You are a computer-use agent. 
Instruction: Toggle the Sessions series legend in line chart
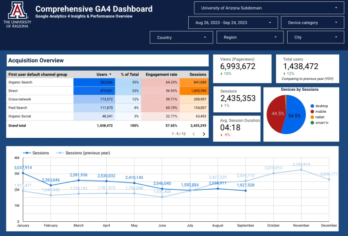pyautogui.click(x=36, y=153)
